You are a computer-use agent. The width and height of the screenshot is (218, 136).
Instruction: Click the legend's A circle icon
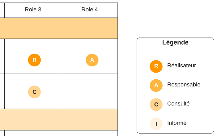pyautogui.click(x=156, y=85)
